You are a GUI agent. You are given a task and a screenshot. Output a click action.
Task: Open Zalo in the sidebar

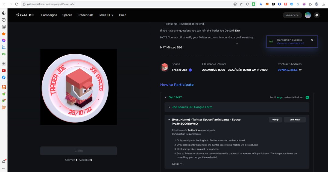click(x=4, y=47)
